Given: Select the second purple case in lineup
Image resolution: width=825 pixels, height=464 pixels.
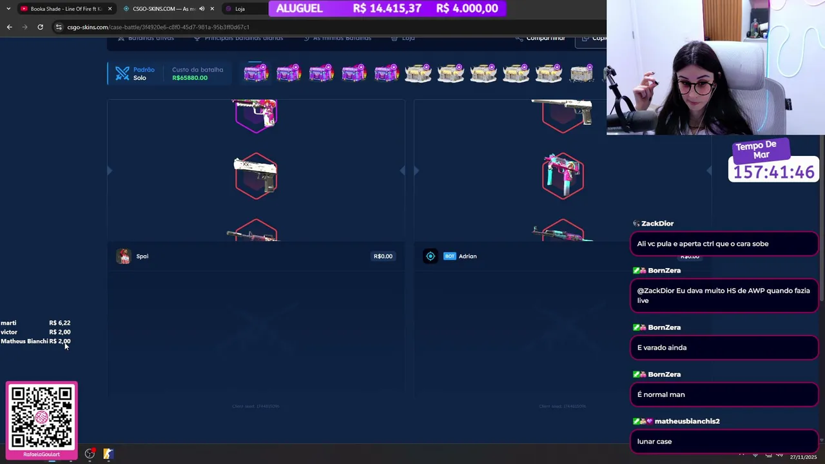Looking at the screenshot, I should (288, 73).
